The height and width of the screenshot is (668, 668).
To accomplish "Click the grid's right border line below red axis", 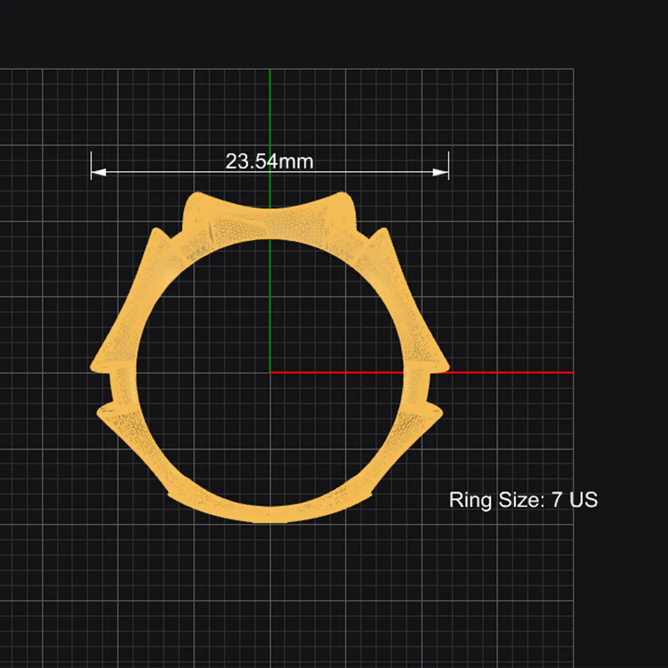I will 573,519.
